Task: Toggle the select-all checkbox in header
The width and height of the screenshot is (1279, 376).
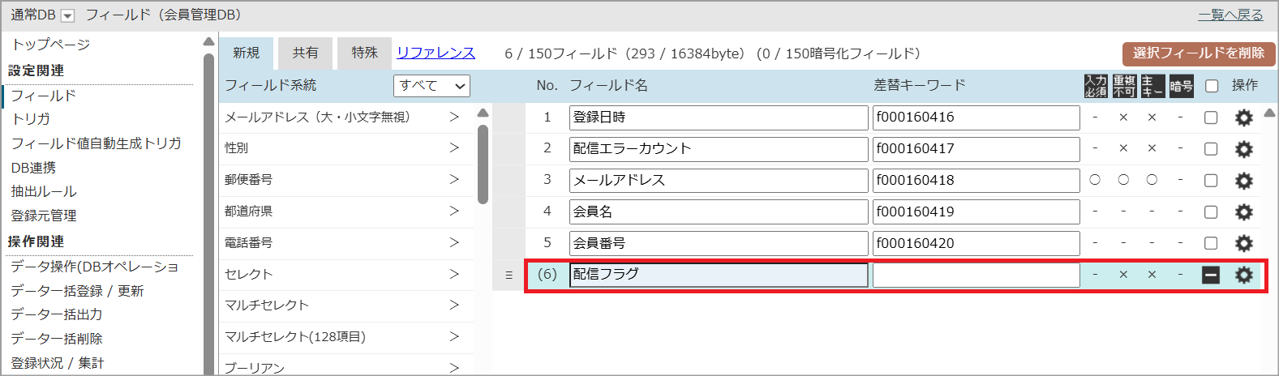Action: [x=1212, y=86]
